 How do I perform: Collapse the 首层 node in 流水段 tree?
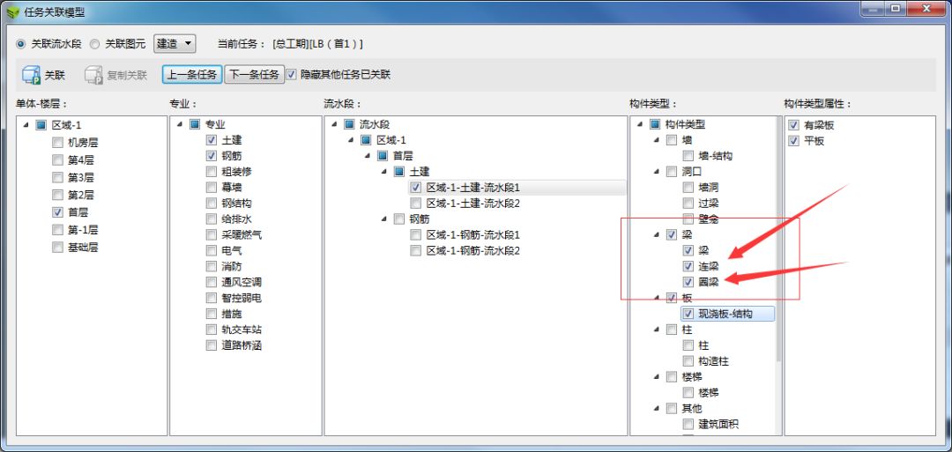pos(368,156)
